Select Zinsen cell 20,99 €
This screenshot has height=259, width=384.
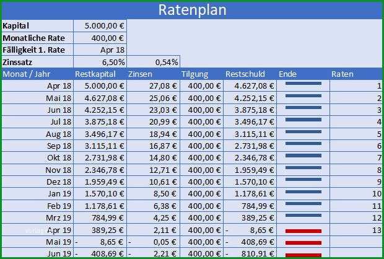tap(154, 122)
